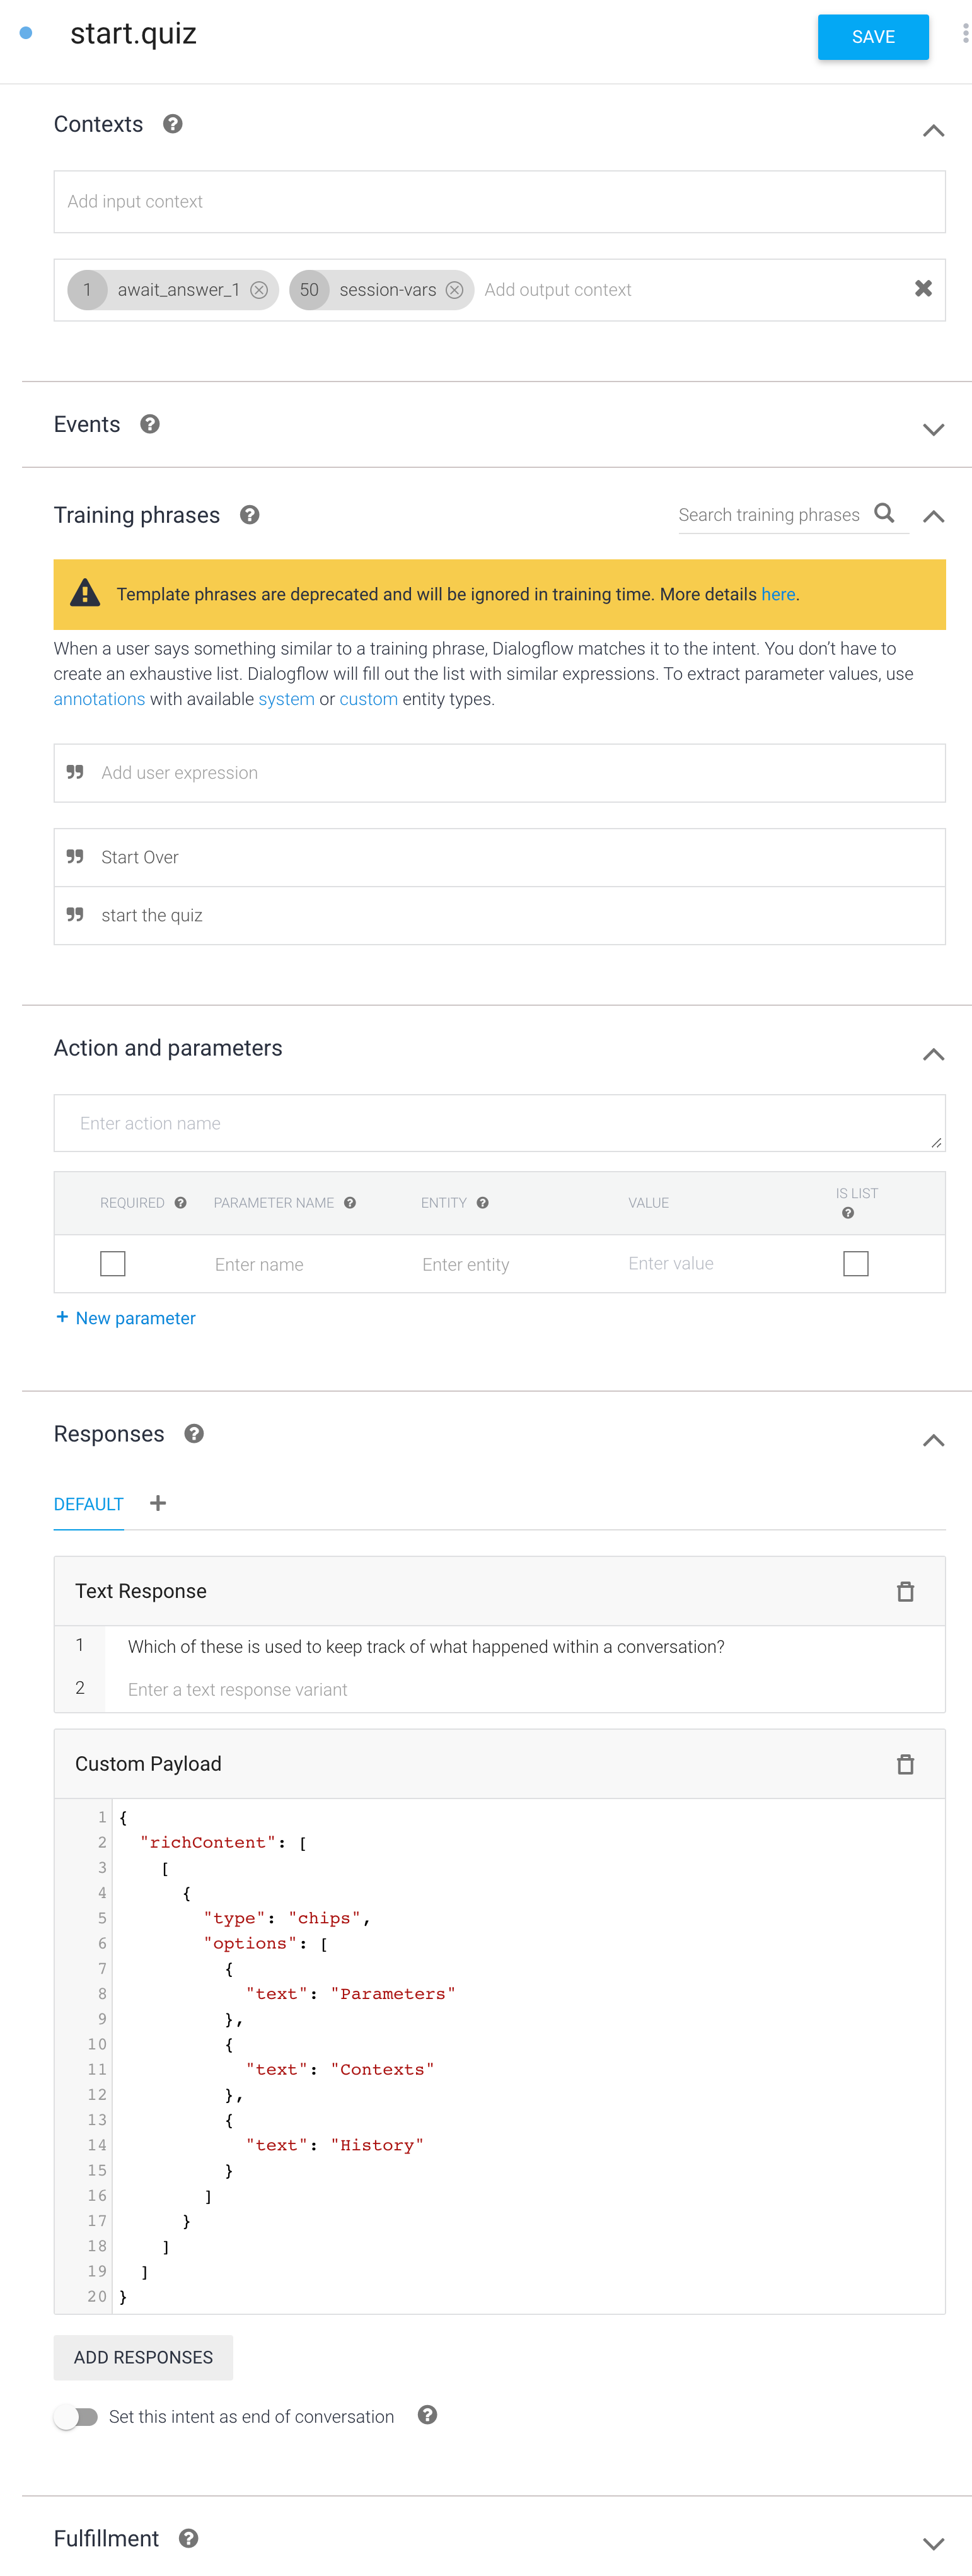972x2576 pixels.
Task: Open the three-dot more options menu
Action: point(964,35)
